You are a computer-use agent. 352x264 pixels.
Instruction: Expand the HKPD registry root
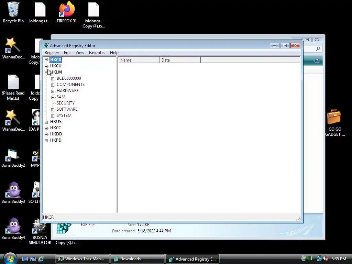click(x=46, y=141)
